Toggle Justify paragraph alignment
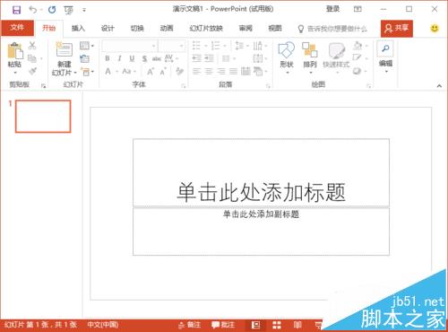Image resolution: width=448 pixels, height=332 pixels. [x=233, y=71]
